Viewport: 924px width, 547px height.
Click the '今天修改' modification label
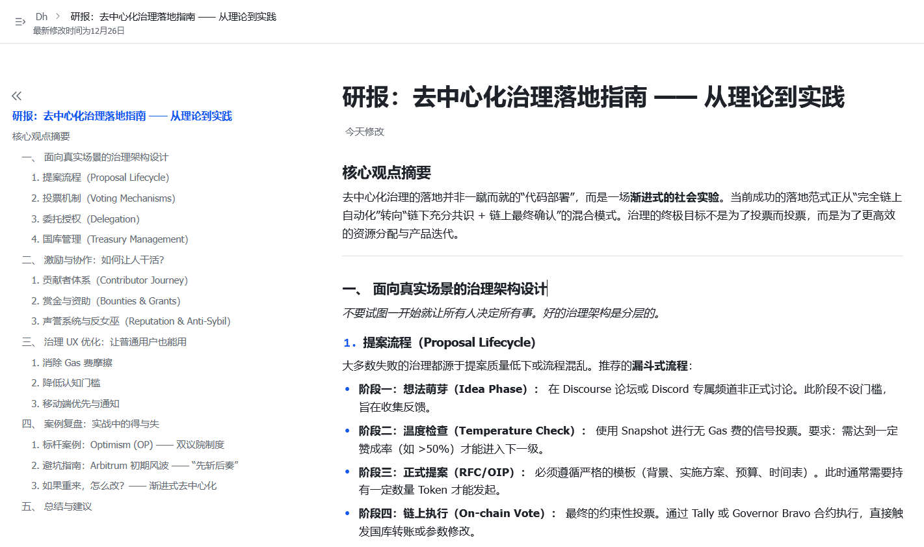pos(365,132)
